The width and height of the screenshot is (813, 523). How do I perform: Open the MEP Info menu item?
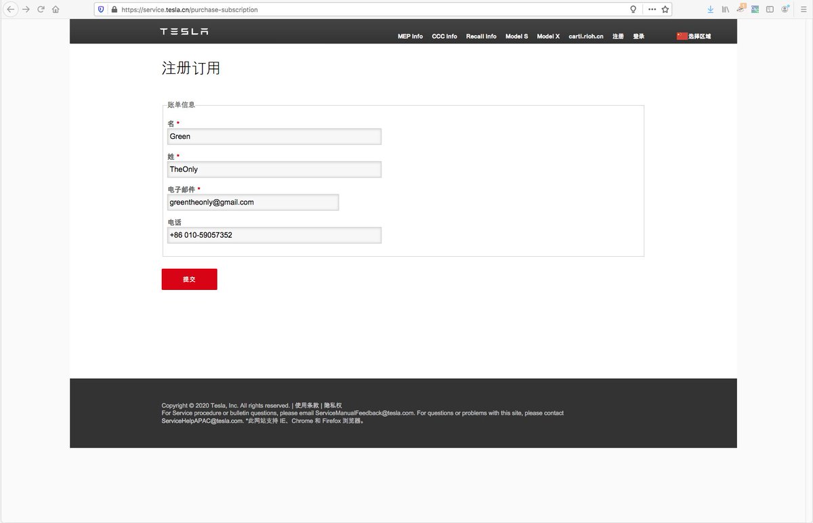pyautogui.click(x=410, y=37)
